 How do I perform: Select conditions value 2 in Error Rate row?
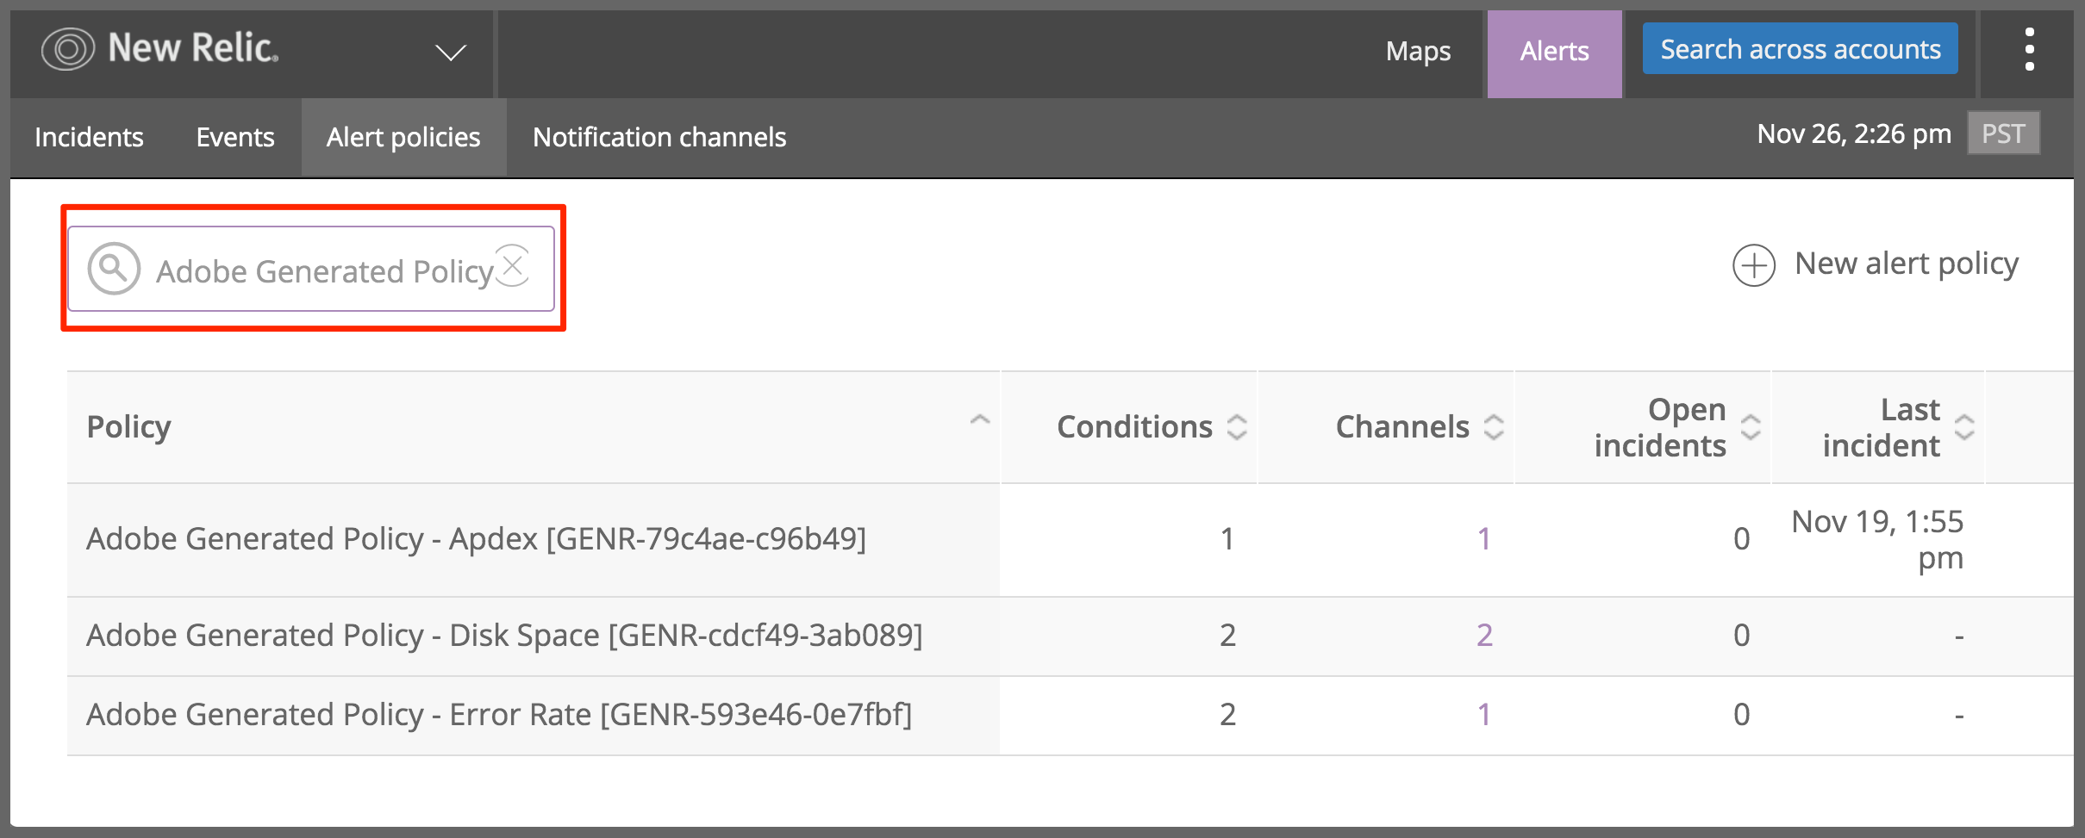tap(1227, 715)
